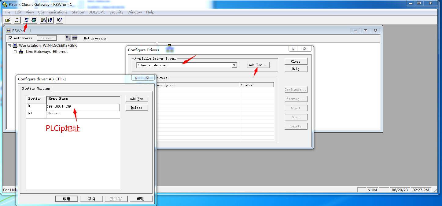Open the Help menu in menu bar

pos(150,12)
